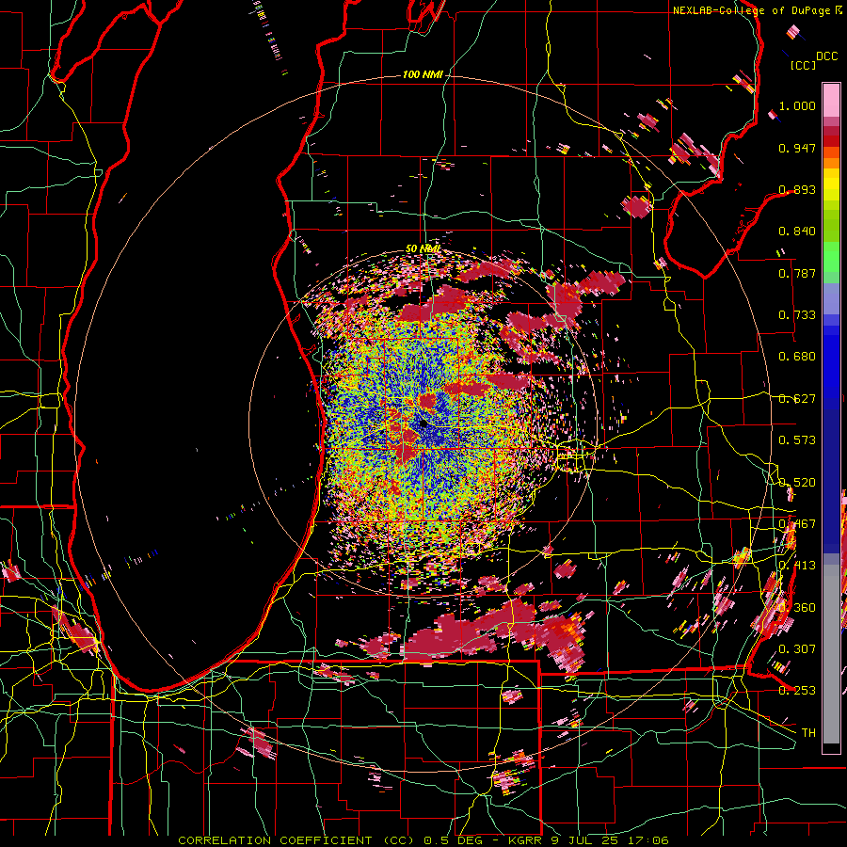
Task: Click the 0.253 scale value
Action: click(x=797, y=691)
